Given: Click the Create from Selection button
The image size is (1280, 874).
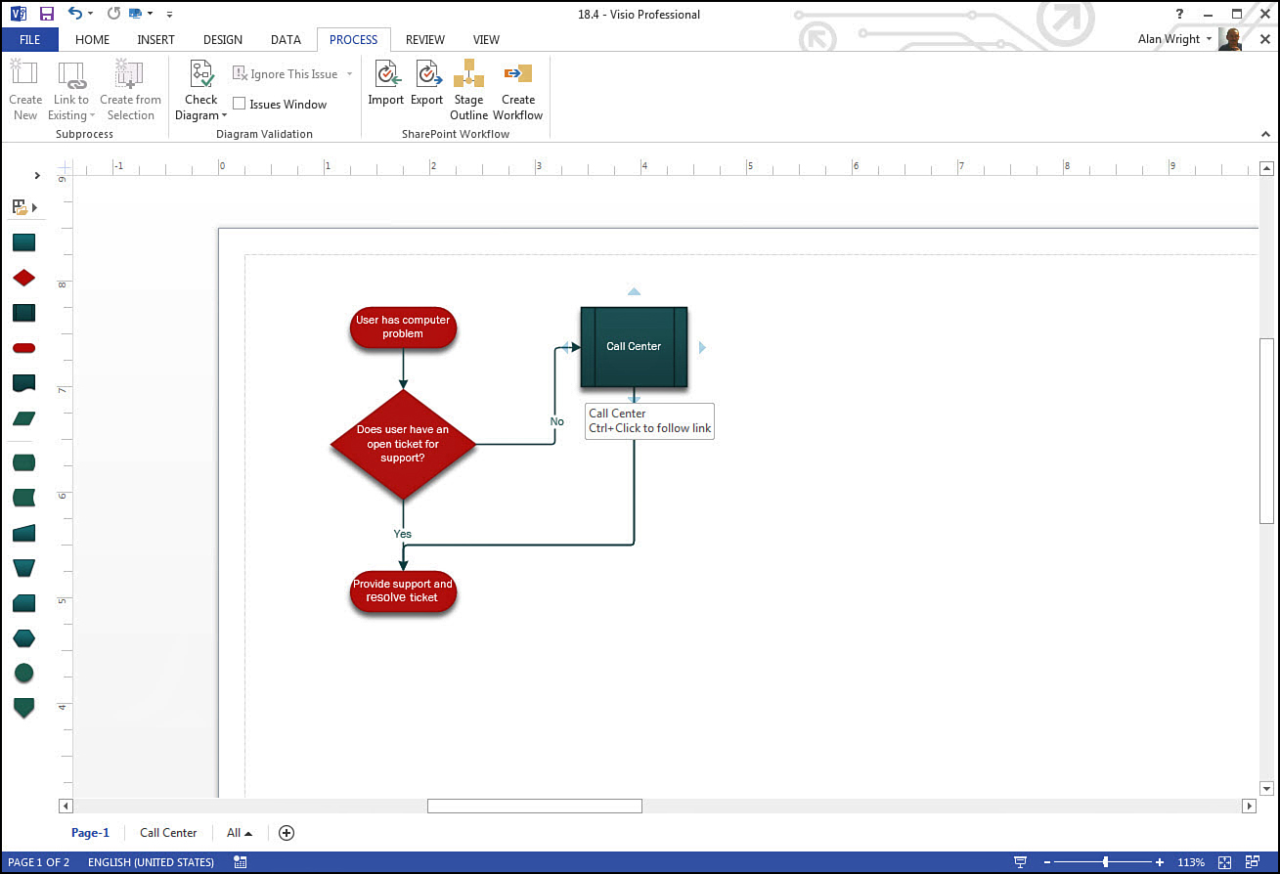Looking at the screenshot, I should [130, 91].
